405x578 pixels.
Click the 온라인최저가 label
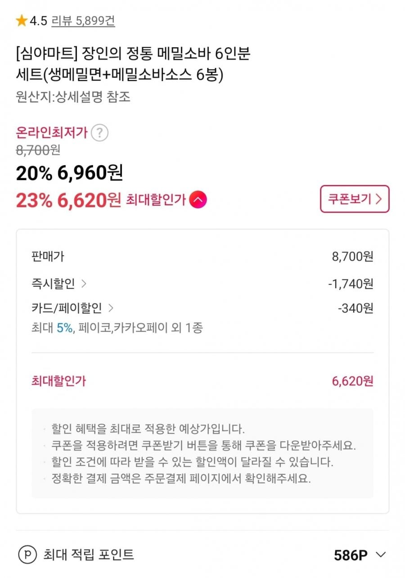pos(51,133)
